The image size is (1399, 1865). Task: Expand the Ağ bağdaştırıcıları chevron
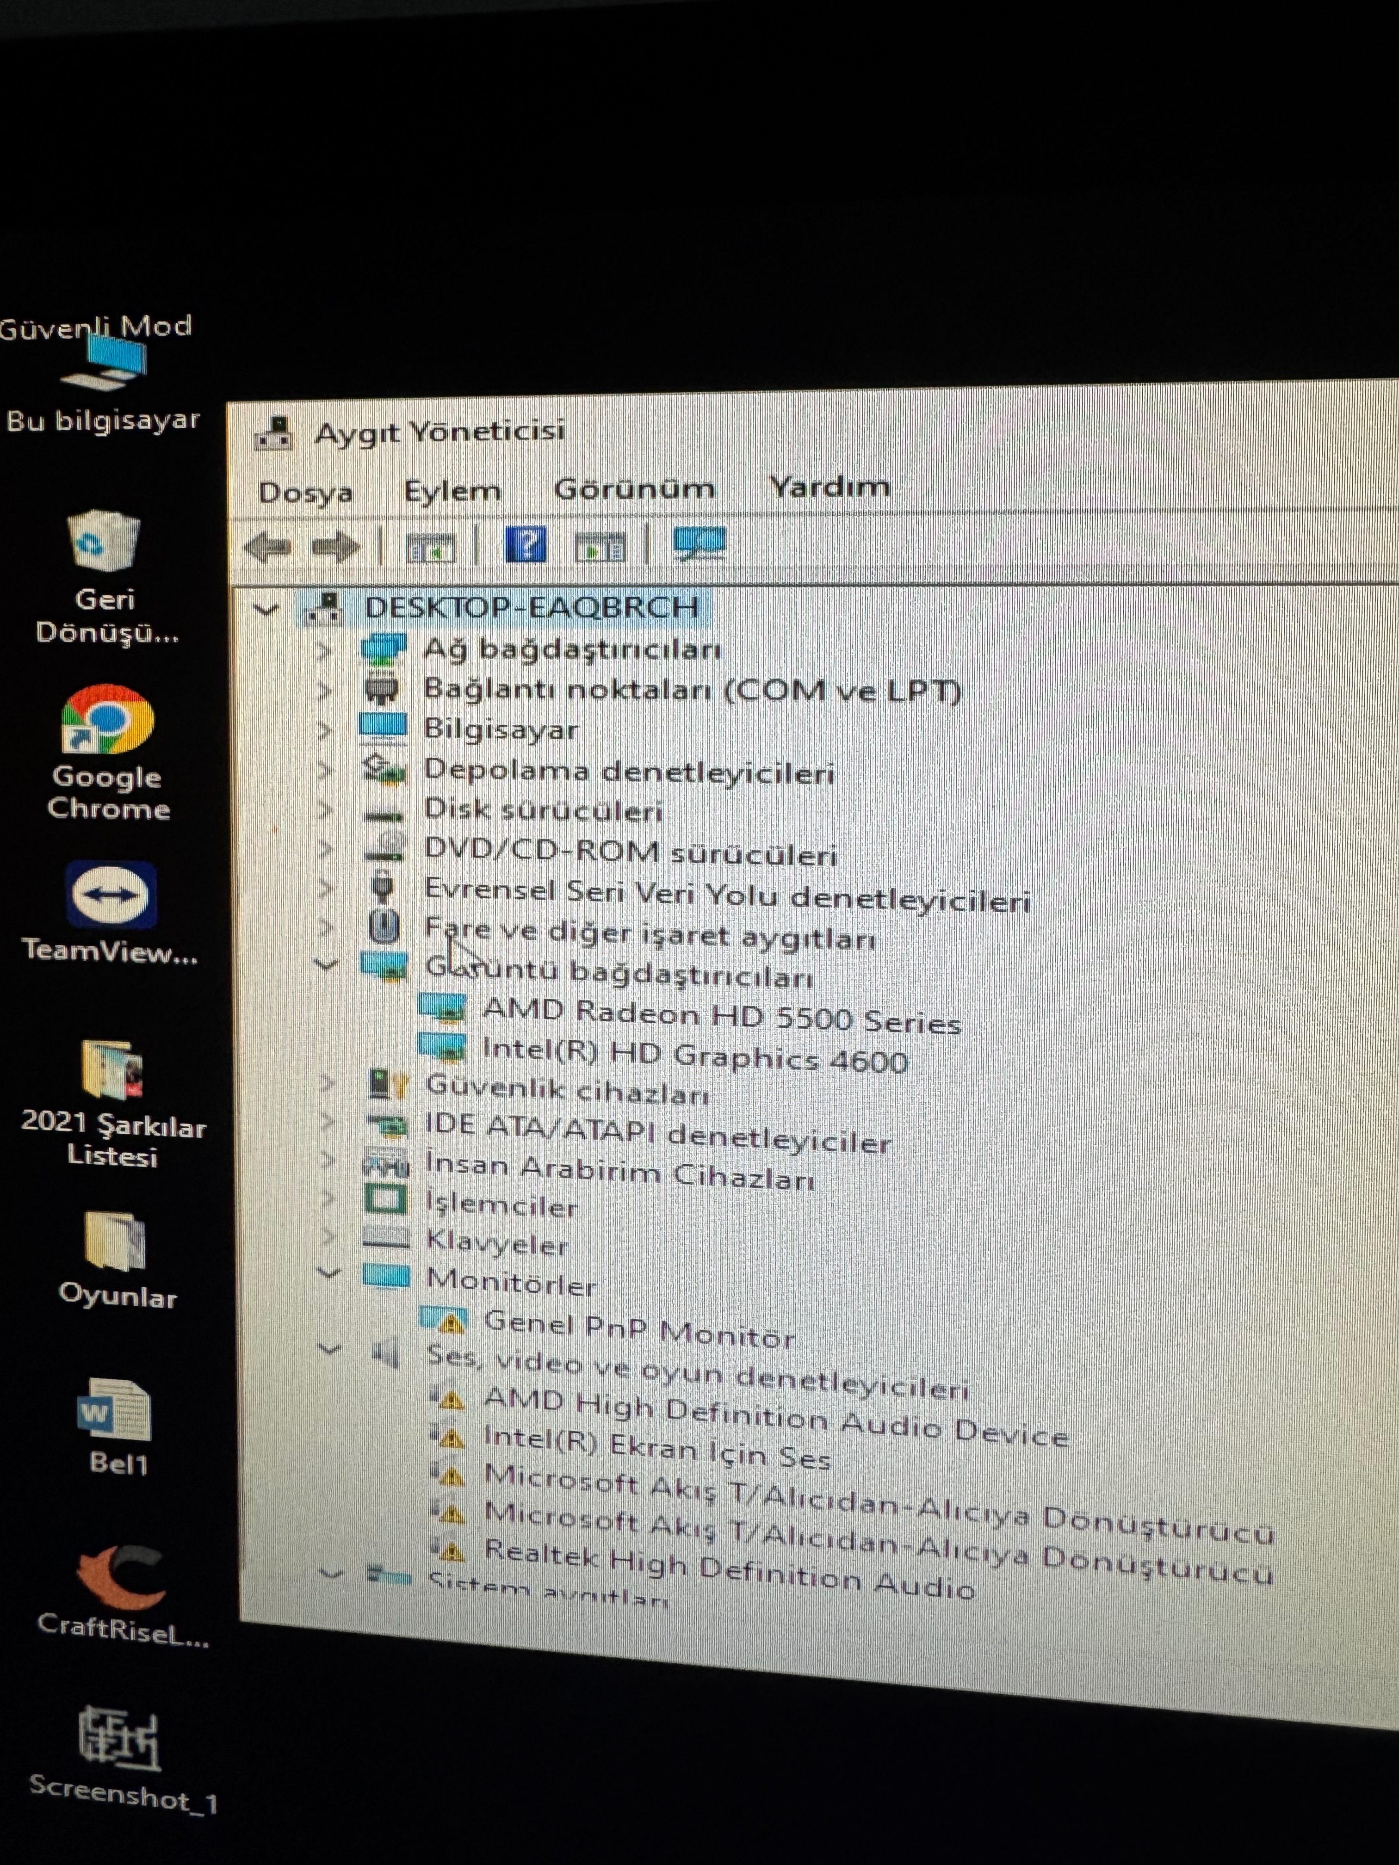pyautogui.click(x=325, y=651)
